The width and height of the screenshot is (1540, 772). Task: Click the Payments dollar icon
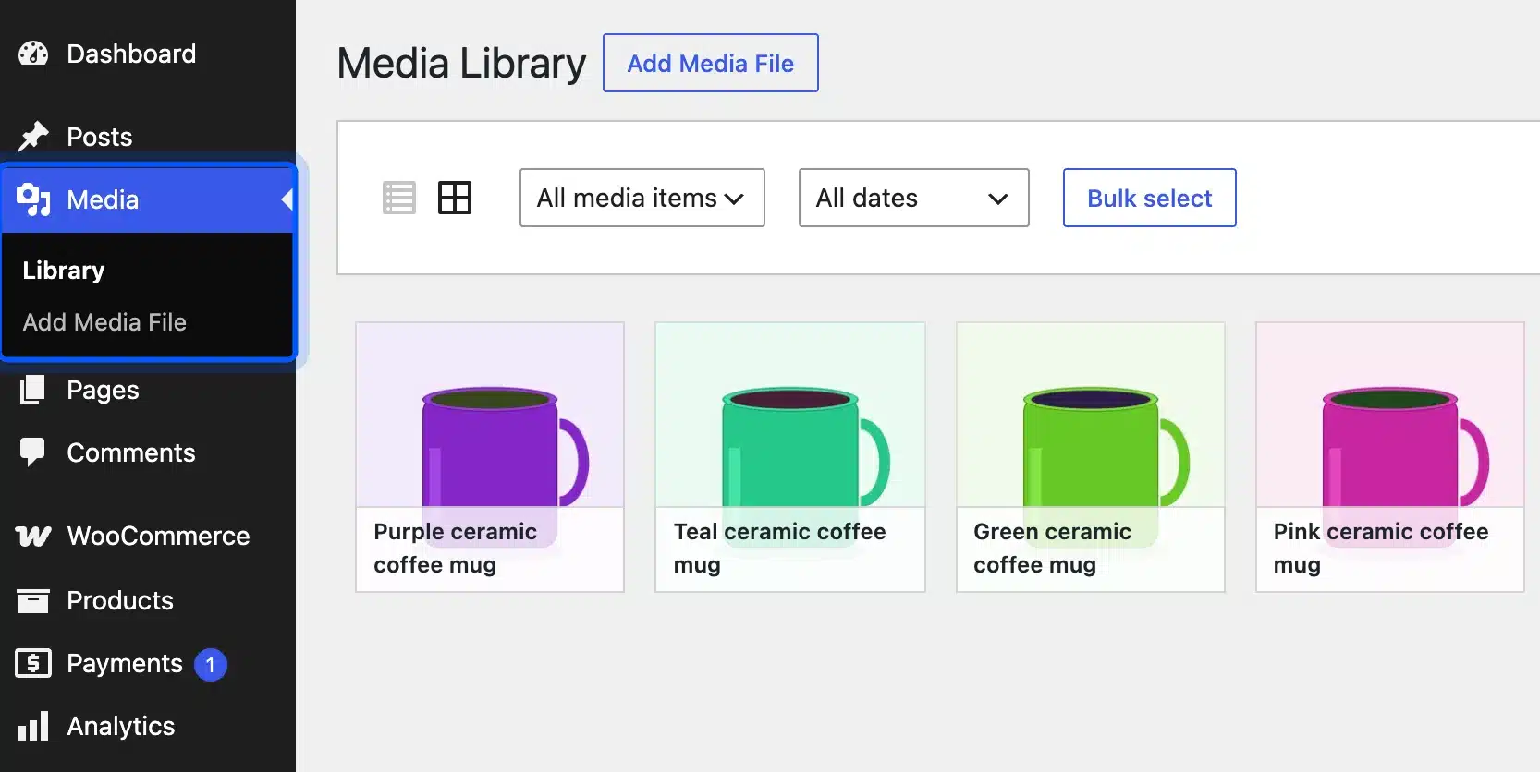[x=33, y=663]
